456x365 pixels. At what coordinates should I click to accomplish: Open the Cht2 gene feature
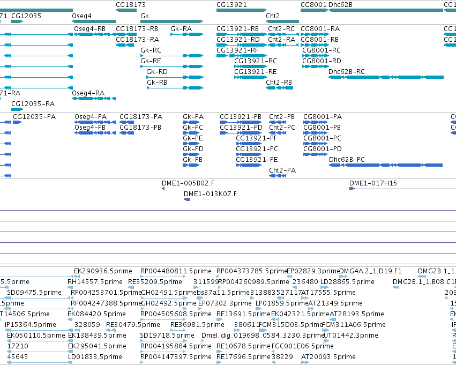pyautogui.click(x=282, y=21)
